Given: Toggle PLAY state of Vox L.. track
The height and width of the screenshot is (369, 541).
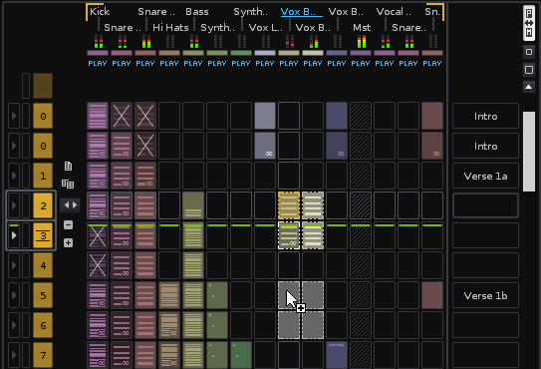Looking at the screenshot, I should pos(265,63).
